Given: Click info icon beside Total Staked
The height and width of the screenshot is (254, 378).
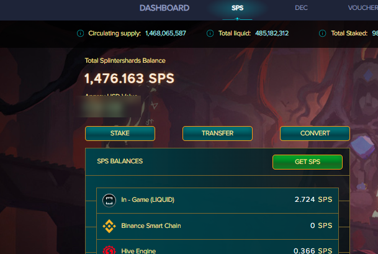Looking at the screenshot, I should 323,34.
